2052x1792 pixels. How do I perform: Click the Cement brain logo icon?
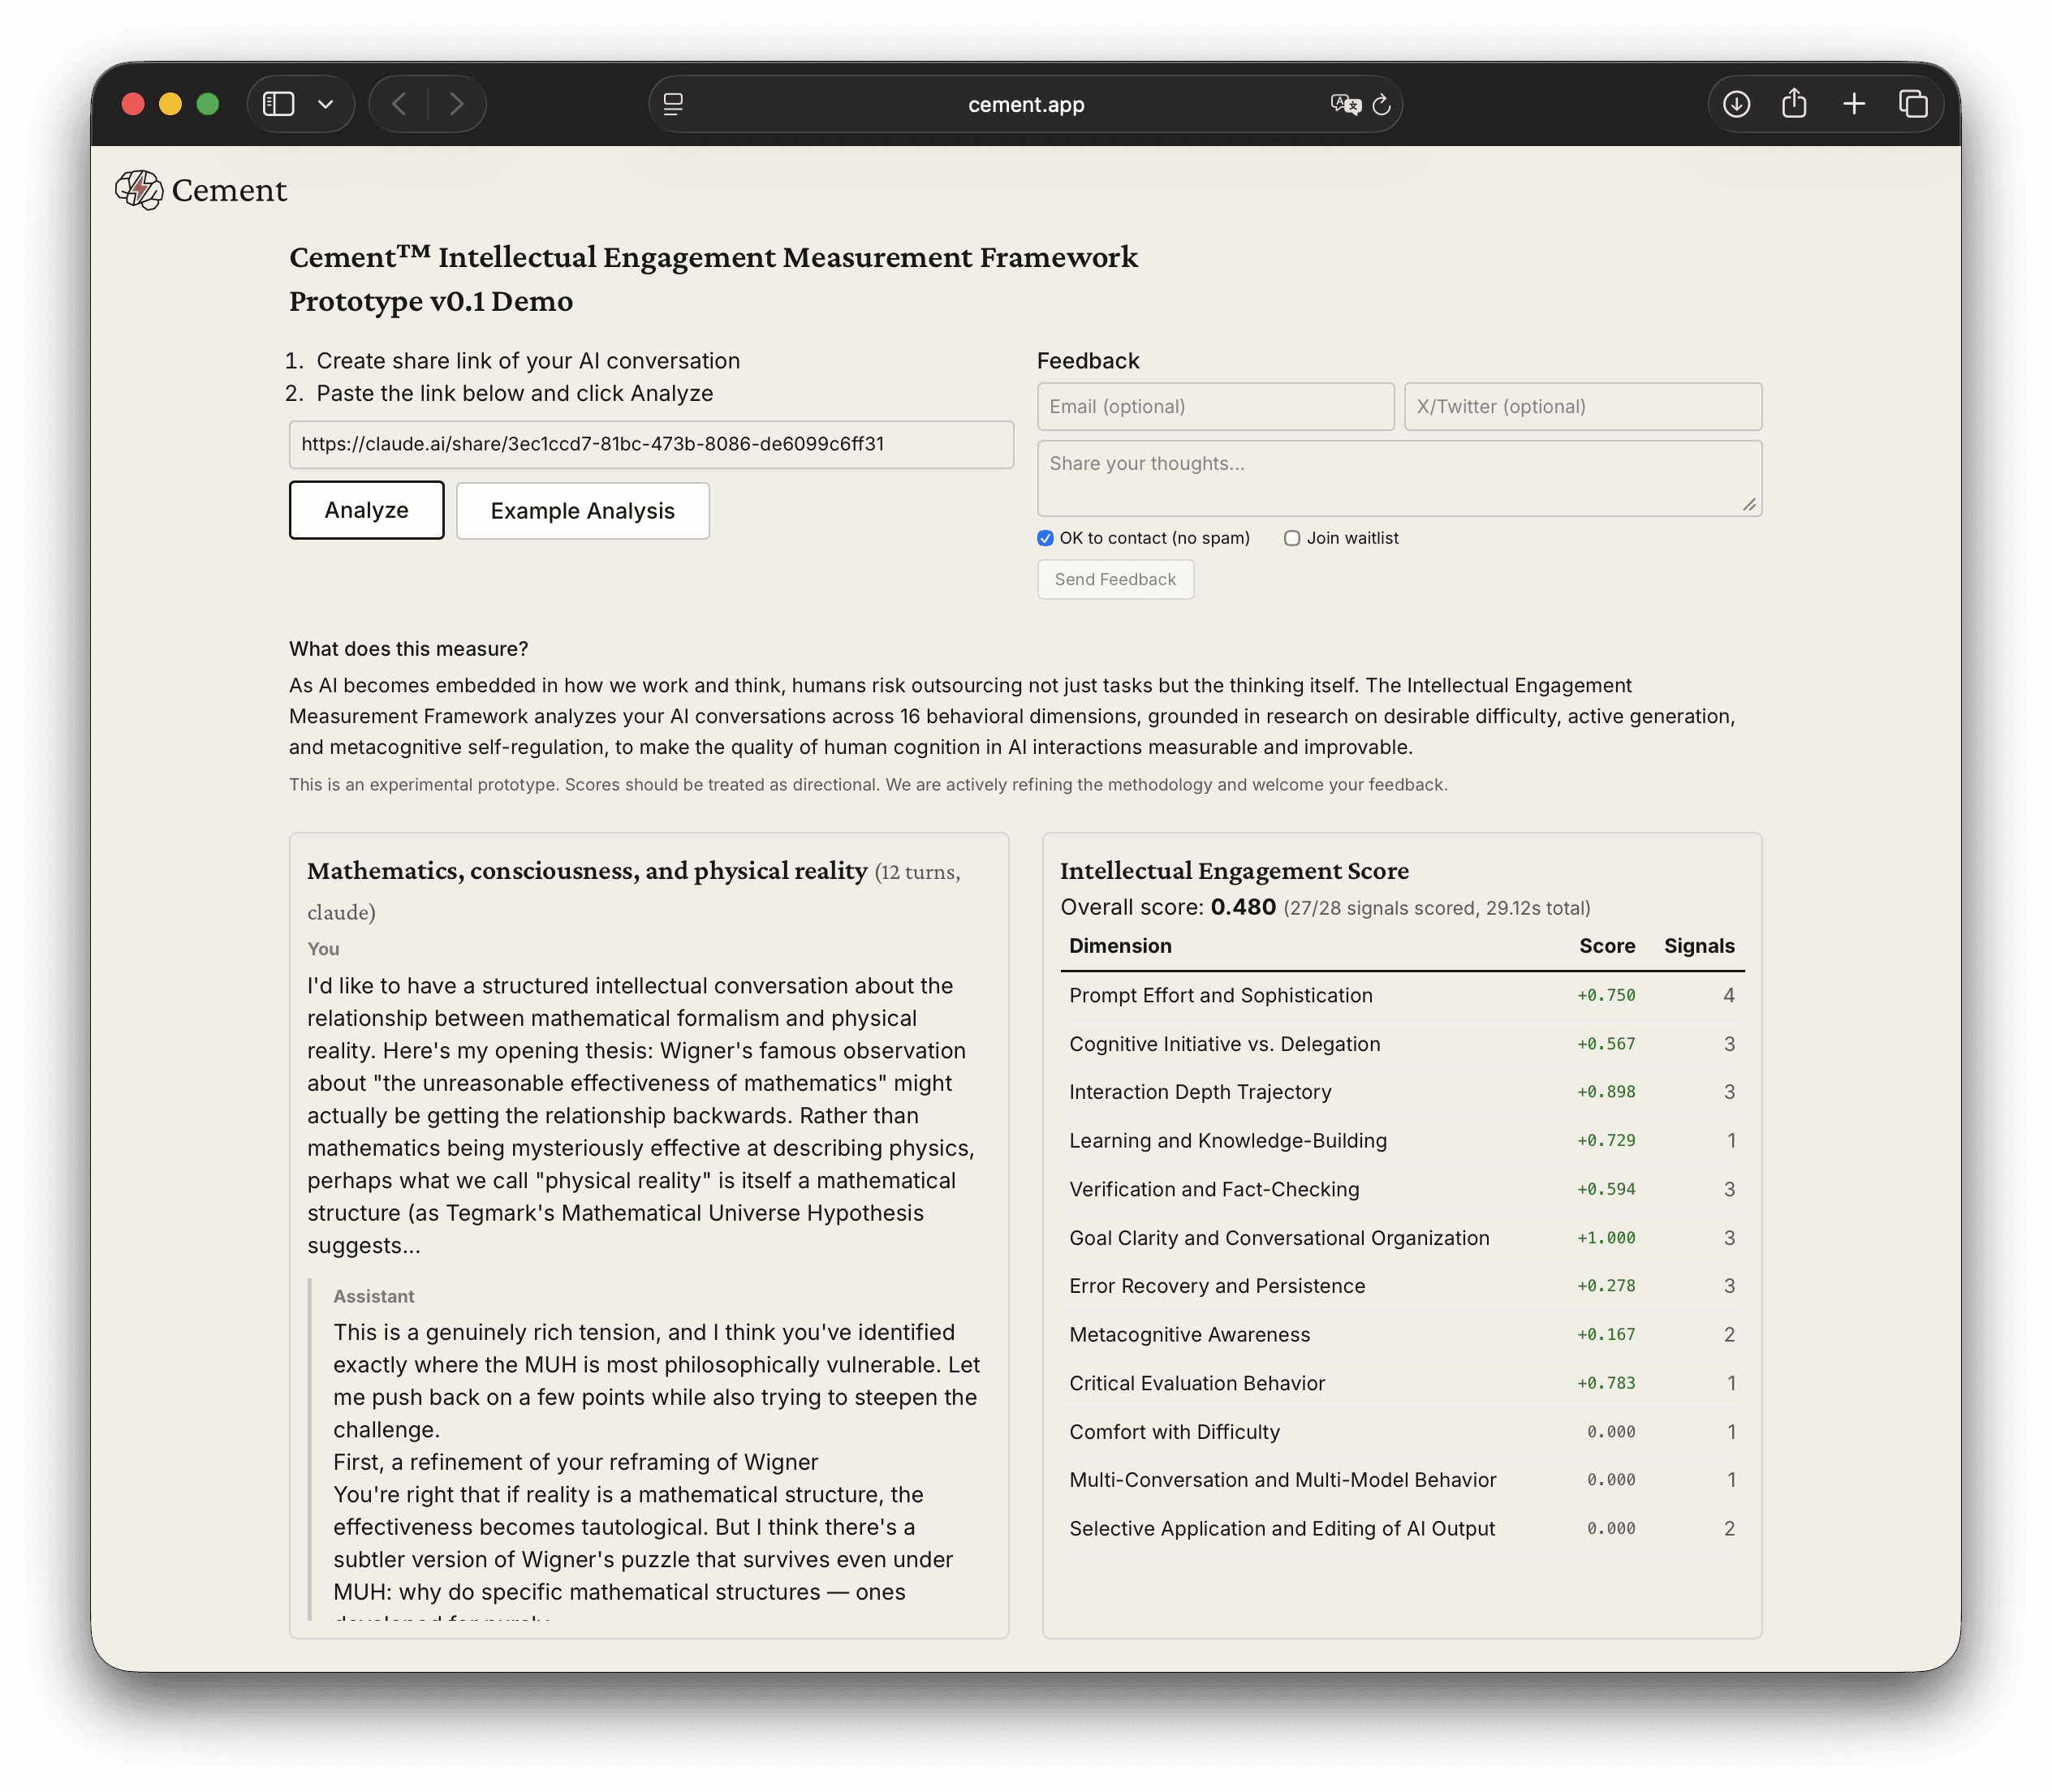pos(138,190)
